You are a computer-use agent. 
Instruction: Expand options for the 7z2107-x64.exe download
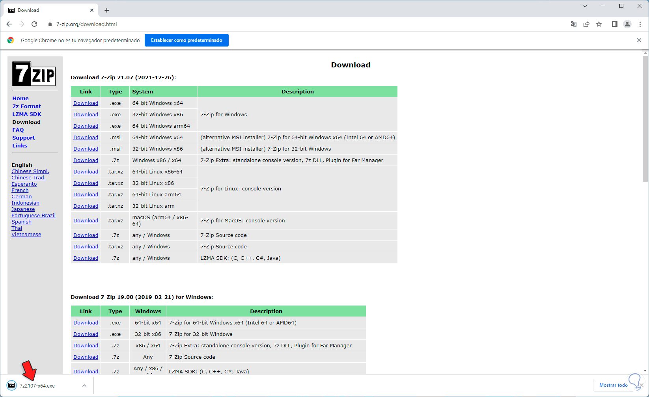click(84, 386)
